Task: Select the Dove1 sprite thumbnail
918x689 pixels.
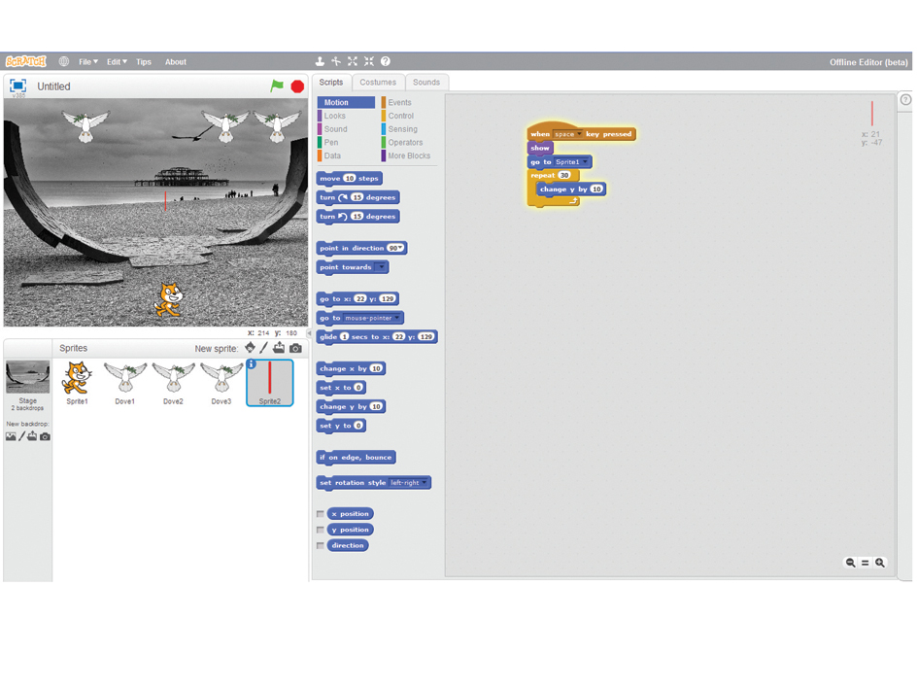Action: [124, 382]
